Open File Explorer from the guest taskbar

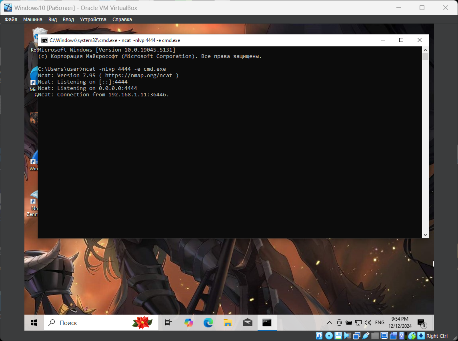(228, 323)
